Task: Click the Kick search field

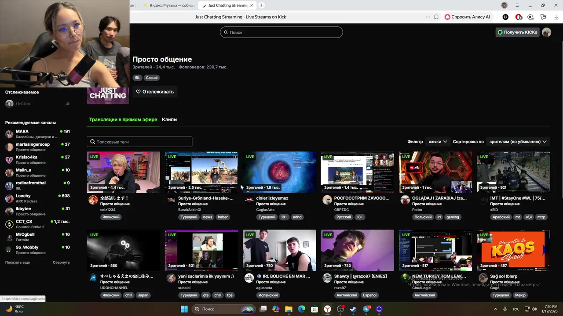Action: pos(281,32)
